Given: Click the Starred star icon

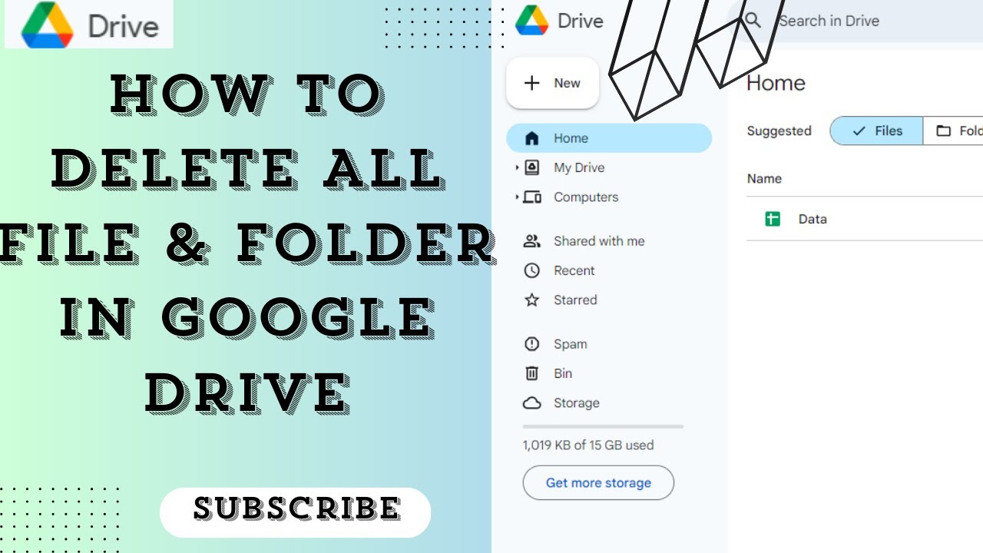Looking at the screenshot, I should 531,300.
